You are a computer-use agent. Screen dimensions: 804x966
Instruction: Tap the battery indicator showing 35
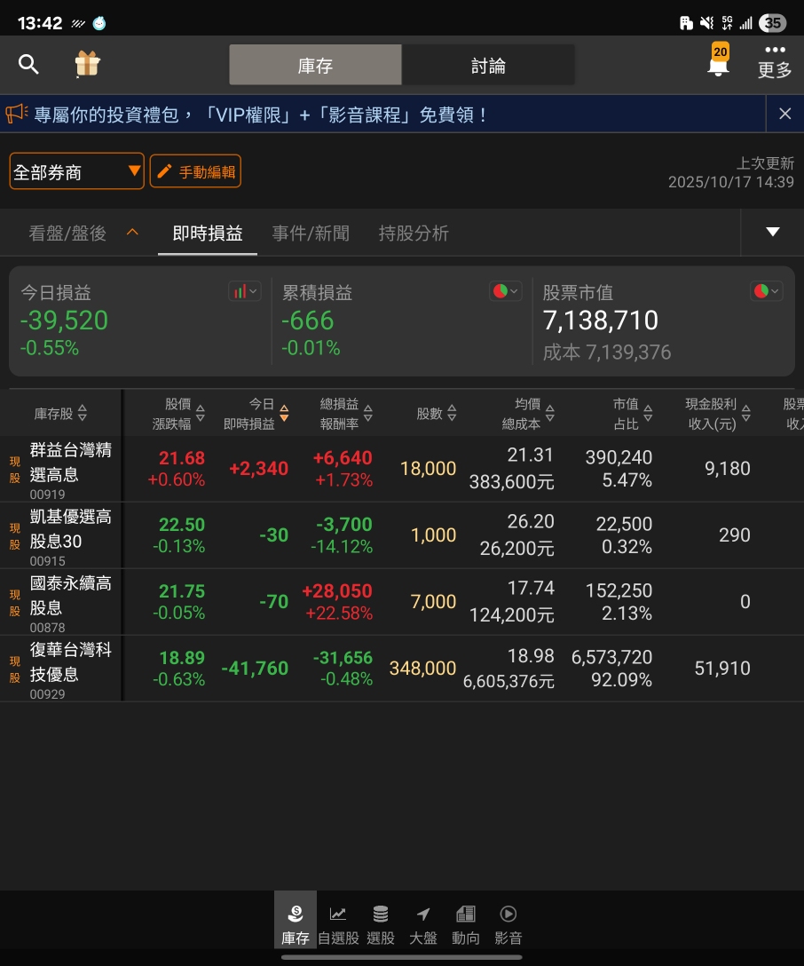772,23
